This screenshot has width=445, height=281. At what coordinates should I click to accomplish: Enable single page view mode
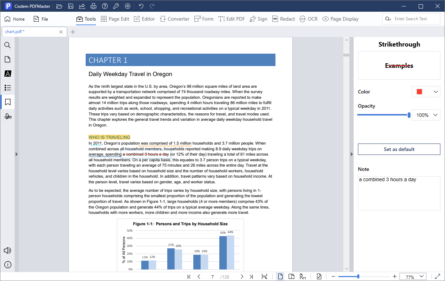(x=280, y=277)
